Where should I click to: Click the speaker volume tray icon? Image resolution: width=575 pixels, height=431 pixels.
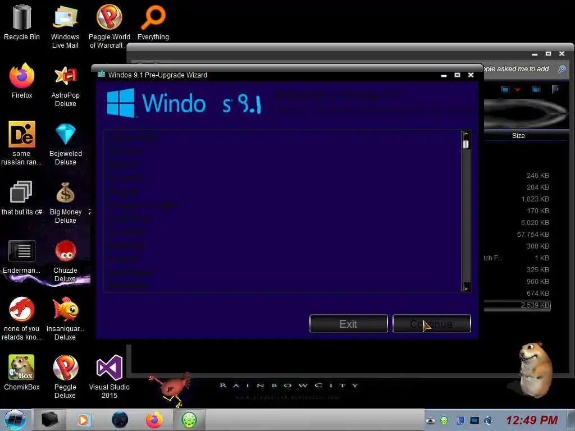(x=488, y=420)
